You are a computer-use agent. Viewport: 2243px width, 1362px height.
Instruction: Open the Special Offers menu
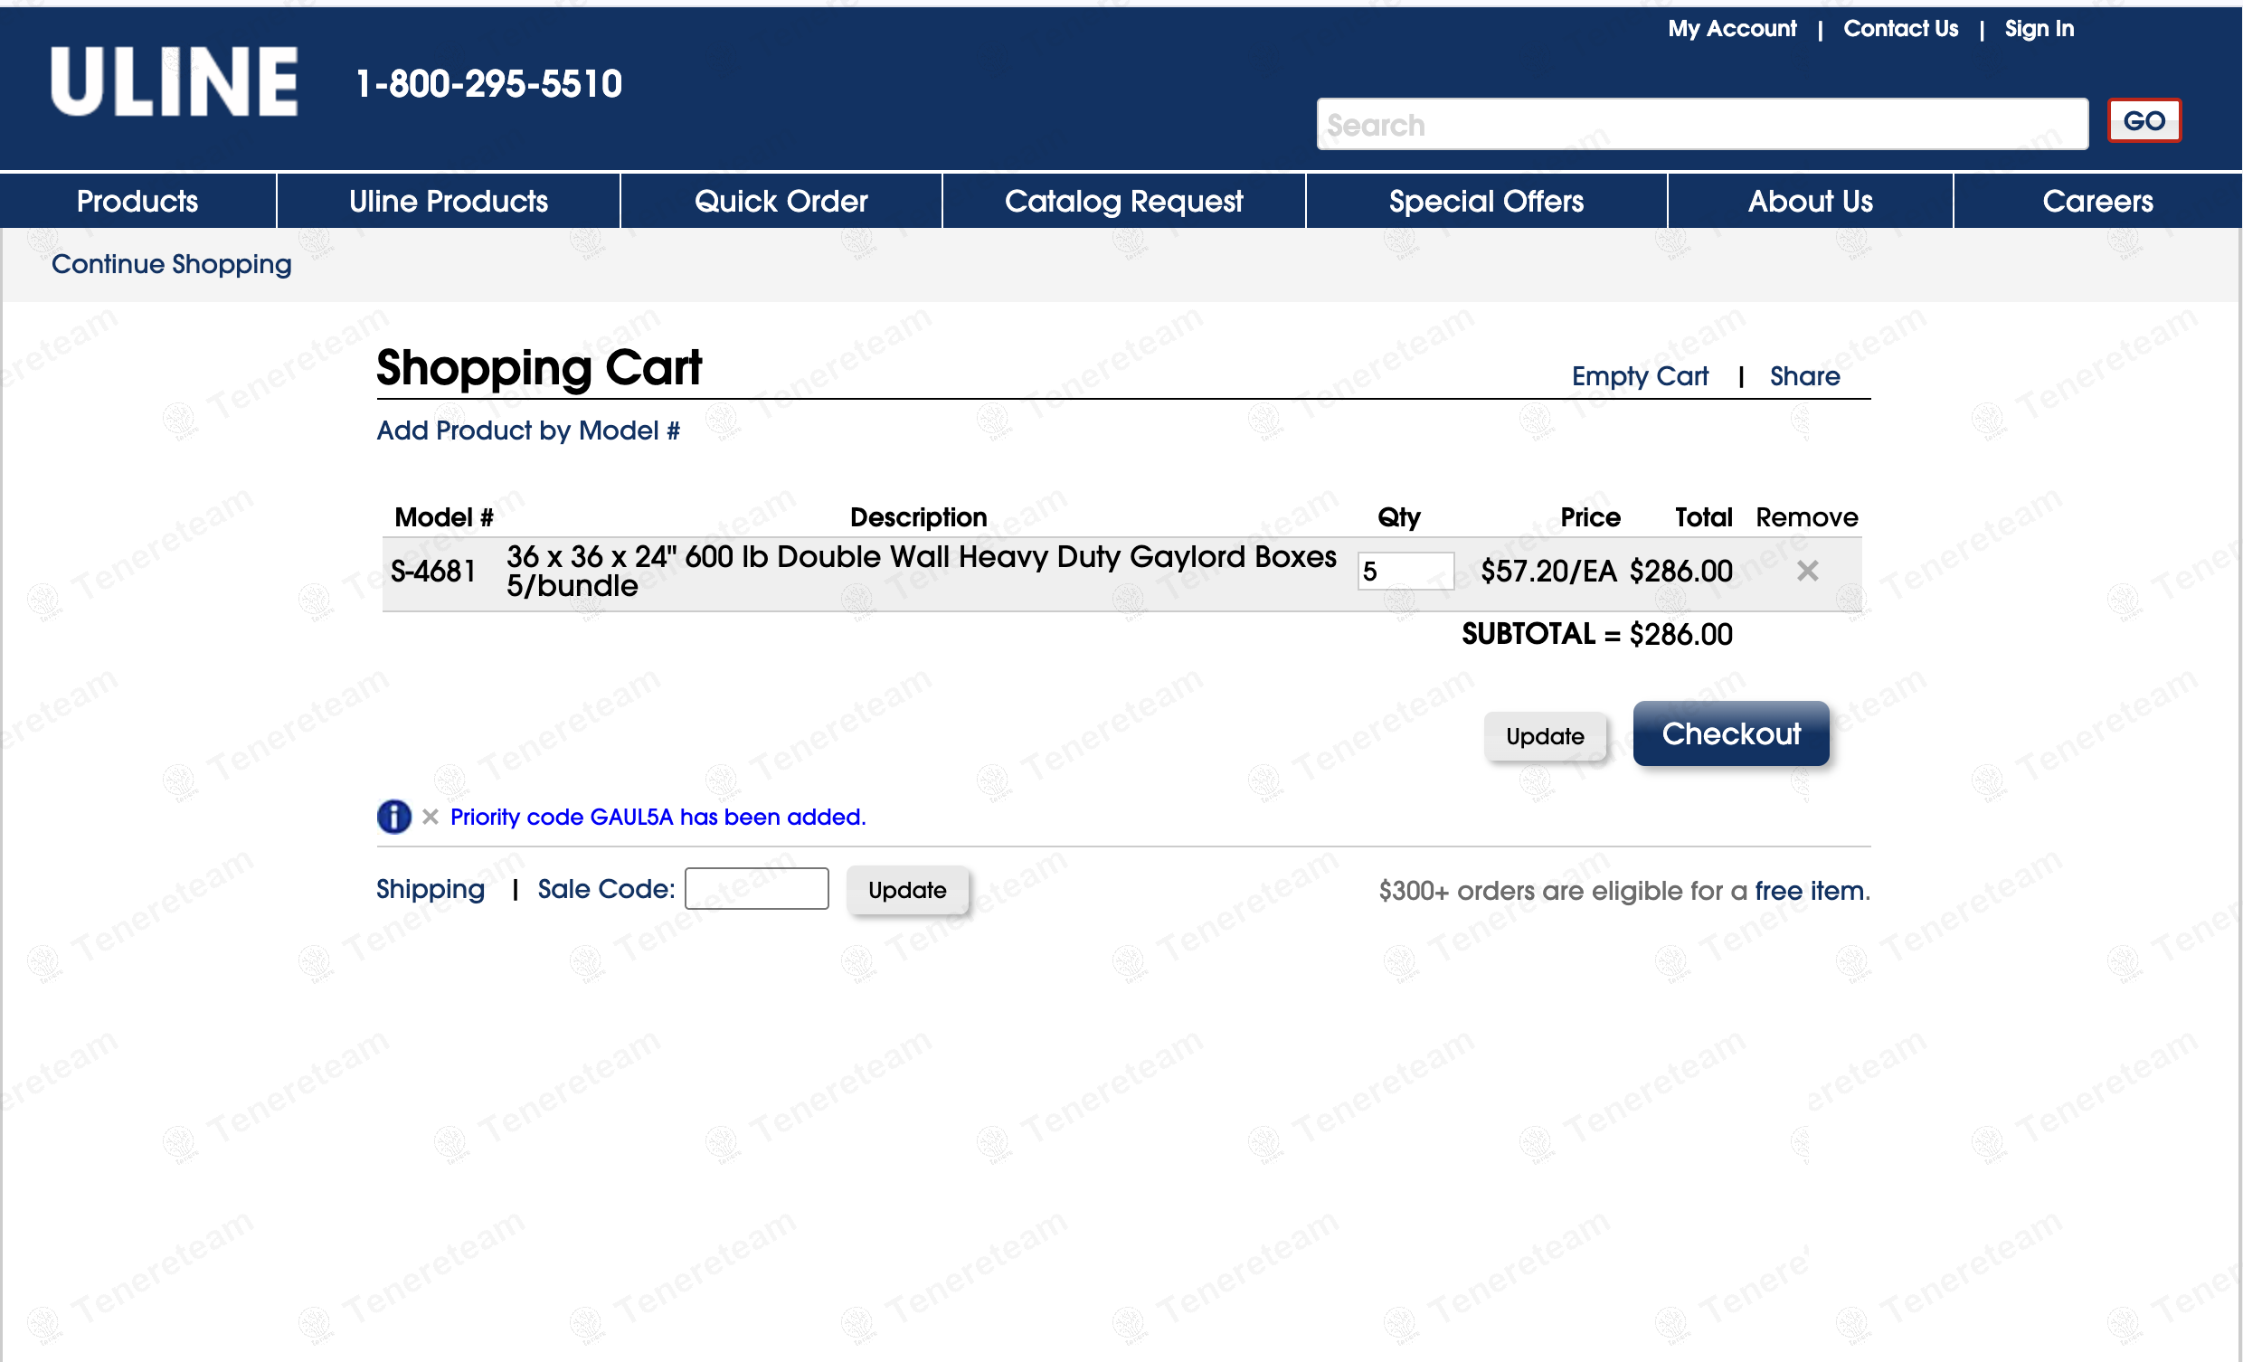tap(1486, 201)
